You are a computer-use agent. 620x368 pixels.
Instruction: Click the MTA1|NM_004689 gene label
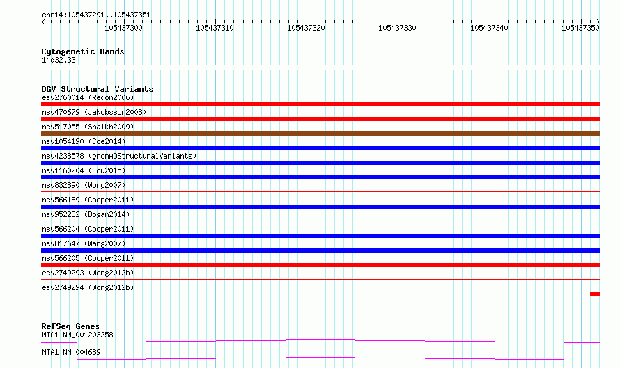pyautogui.click(x=71, y=352)
